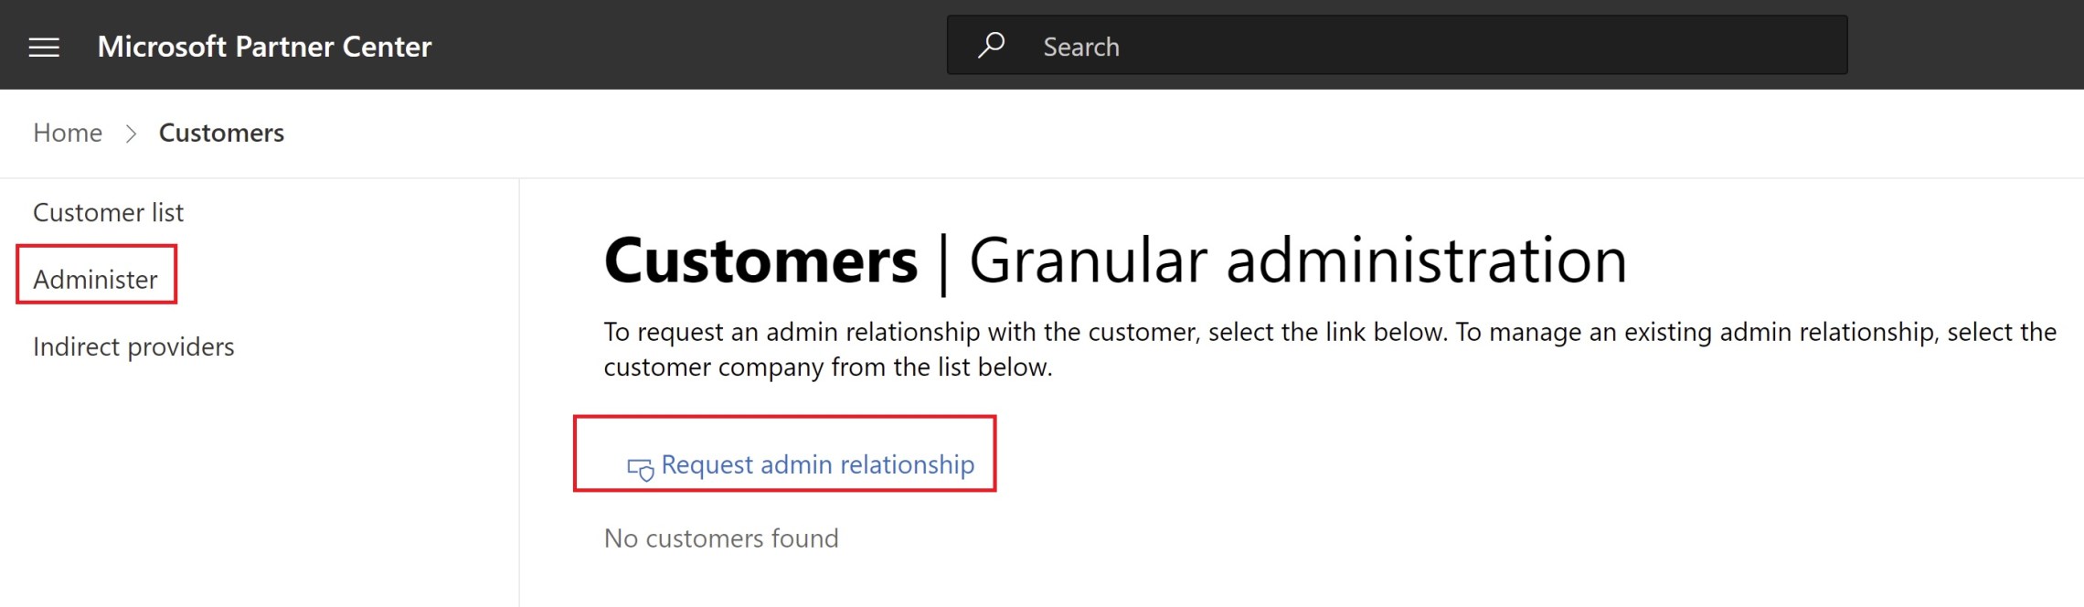Click Microsoft Partner Center title
The image size is (2084, 607).
(x=264, y=45)
